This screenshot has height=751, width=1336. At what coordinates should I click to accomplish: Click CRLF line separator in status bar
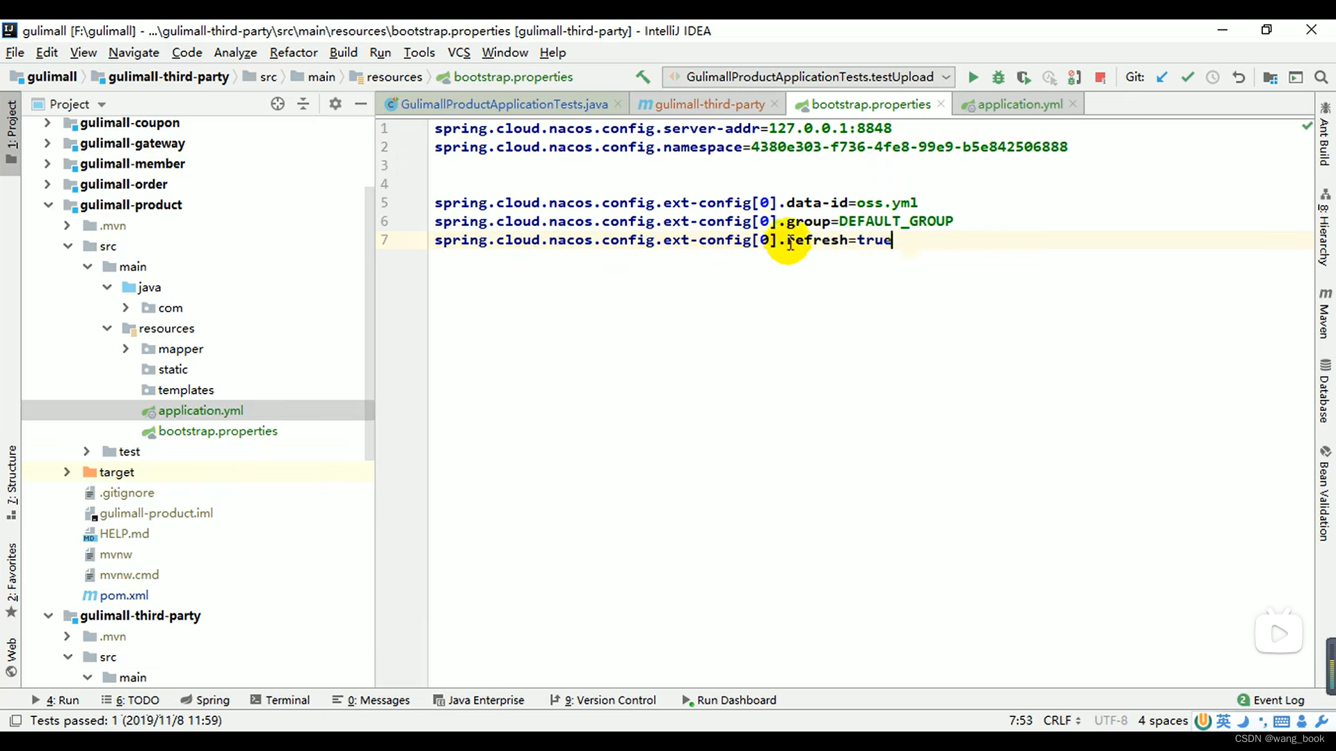point(1062,720)
